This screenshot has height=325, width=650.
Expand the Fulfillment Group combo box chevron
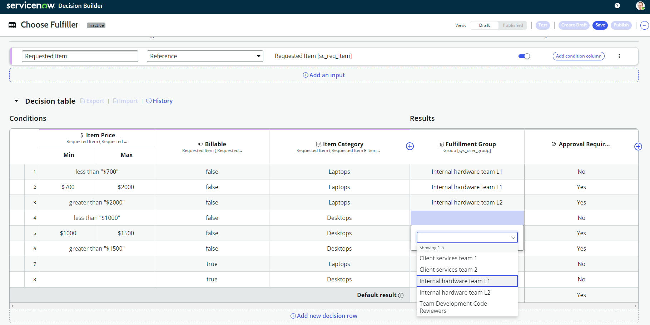pos(513,237)
